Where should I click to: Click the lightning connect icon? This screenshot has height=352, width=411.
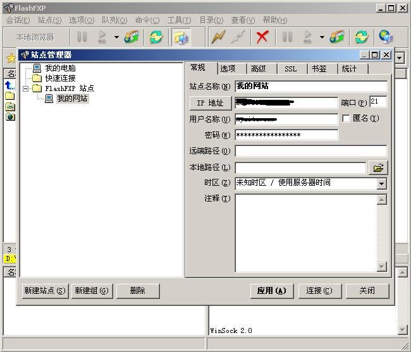coord(218,37)
